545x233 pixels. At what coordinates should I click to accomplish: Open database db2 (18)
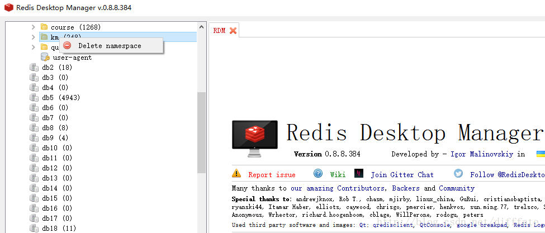point(57,68)
